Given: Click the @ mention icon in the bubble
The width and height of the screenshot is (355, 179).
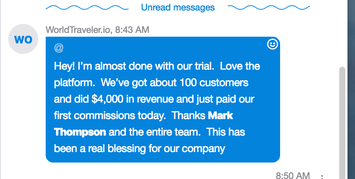Looking at the screenshot, I should pos(59,48).
